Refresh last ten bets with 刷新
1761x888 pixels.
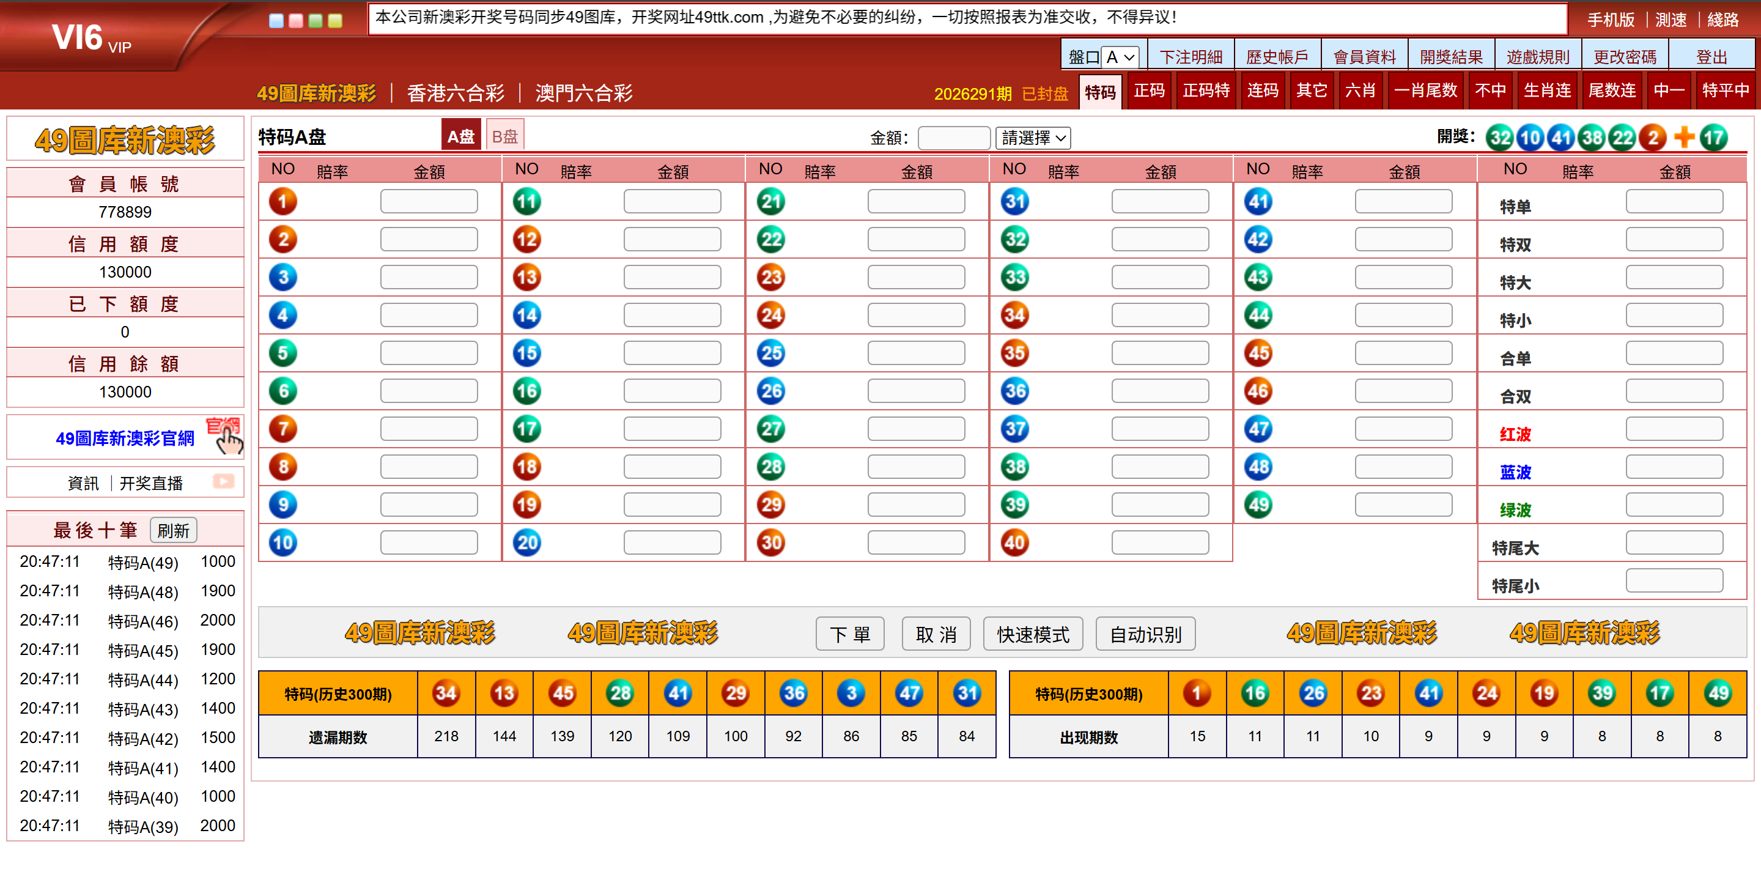point(173,530)
